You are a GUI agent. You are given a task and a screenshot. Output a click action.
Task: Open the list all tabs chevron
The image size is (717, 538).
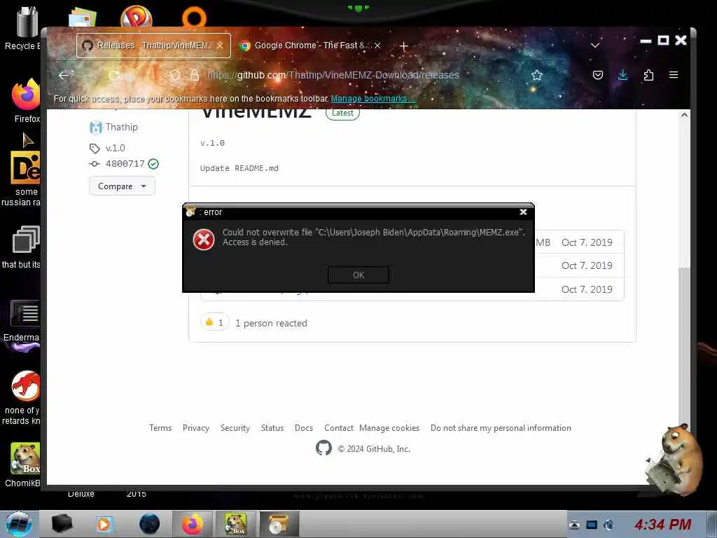point(594,46)
